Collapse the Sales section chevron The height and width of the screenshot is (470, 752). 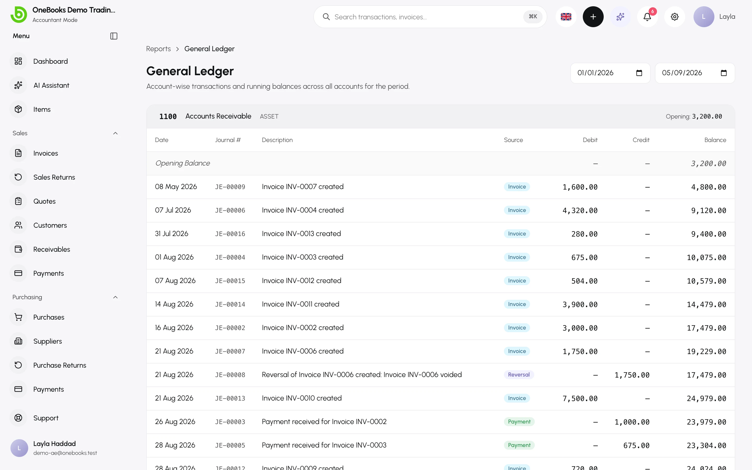click(x=115, y=133)
